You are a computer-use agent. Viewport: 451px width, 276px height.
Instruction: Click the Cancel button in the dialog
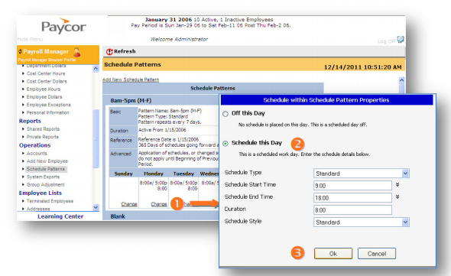377,254
